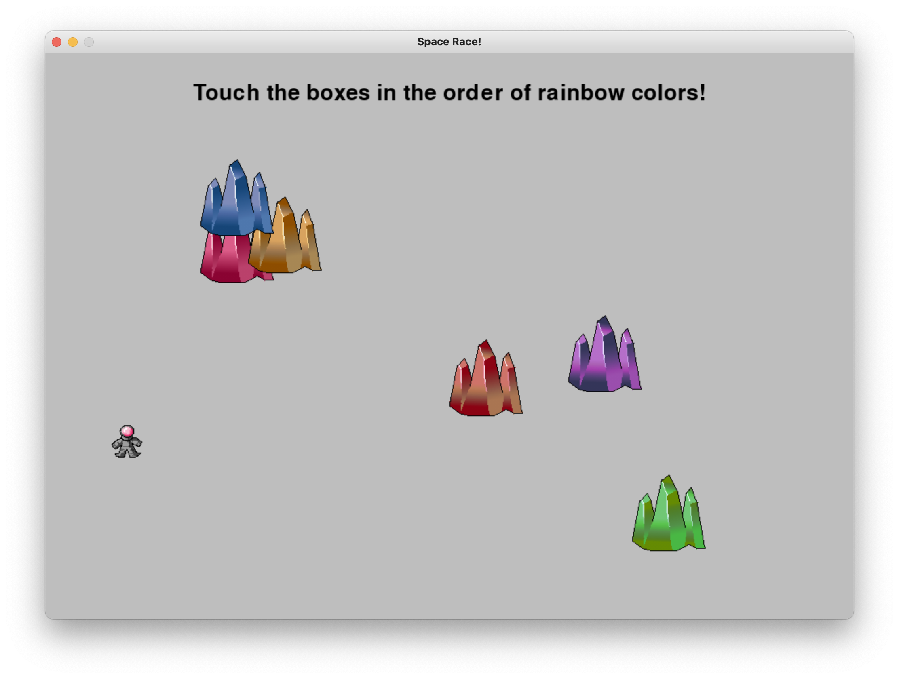Click the small astronaut character
The width and height of the screenshot is (899, 679).
tap(127, 443)
